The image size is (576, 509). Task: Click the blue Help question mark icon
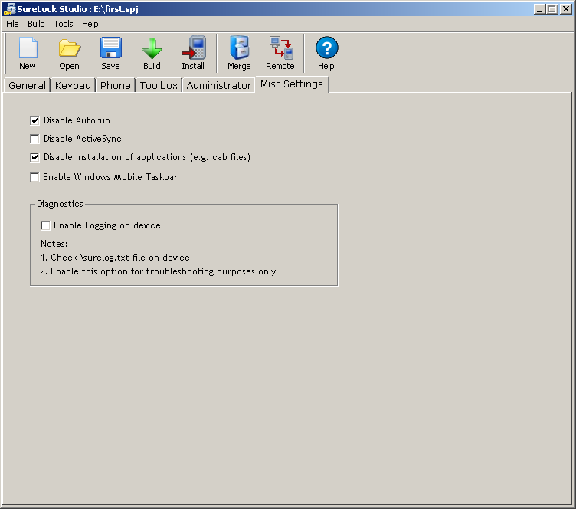(x=326, y=48)
